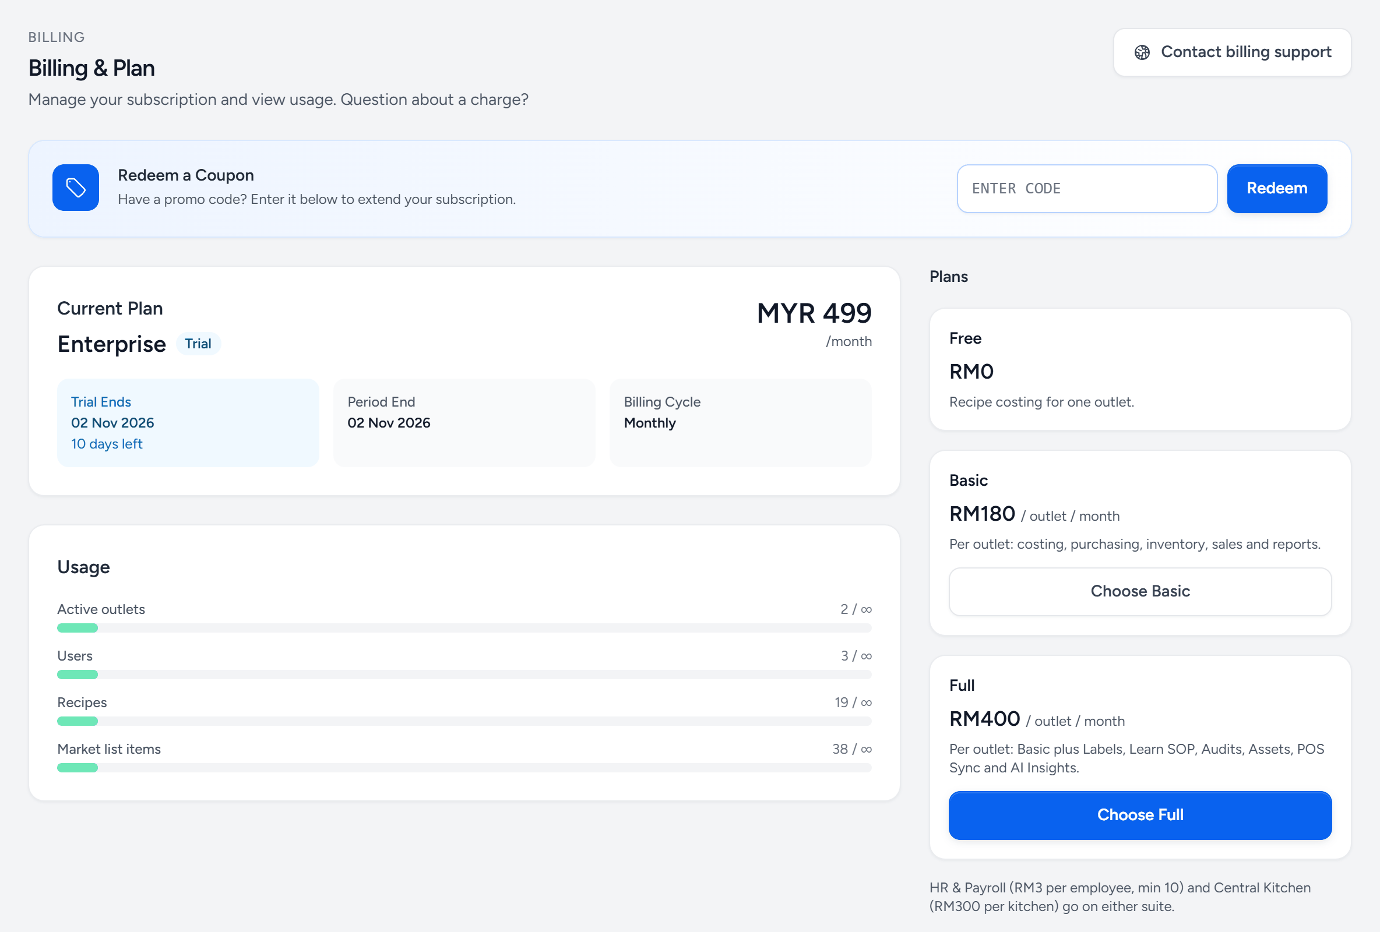Click the 'RM0' Free price
Viewport: 1380px width, 932px height.
[x=971, y=372]
